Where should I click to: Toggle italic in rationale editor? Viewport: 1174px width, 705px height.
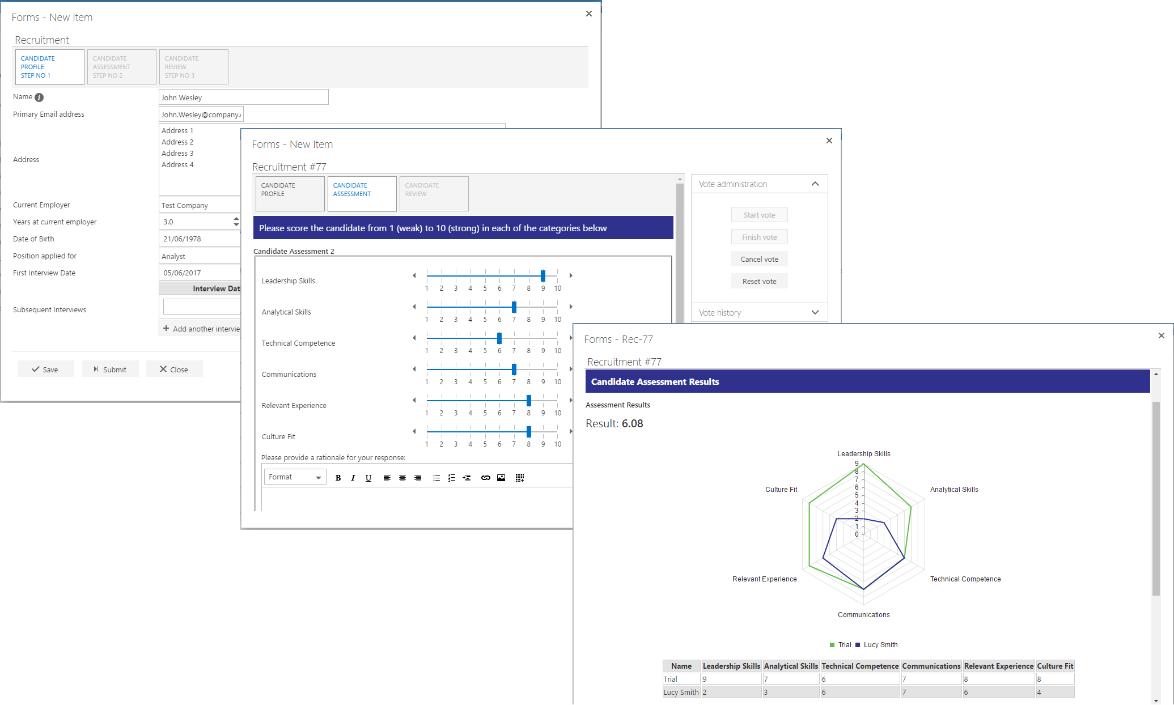[353, 478]
